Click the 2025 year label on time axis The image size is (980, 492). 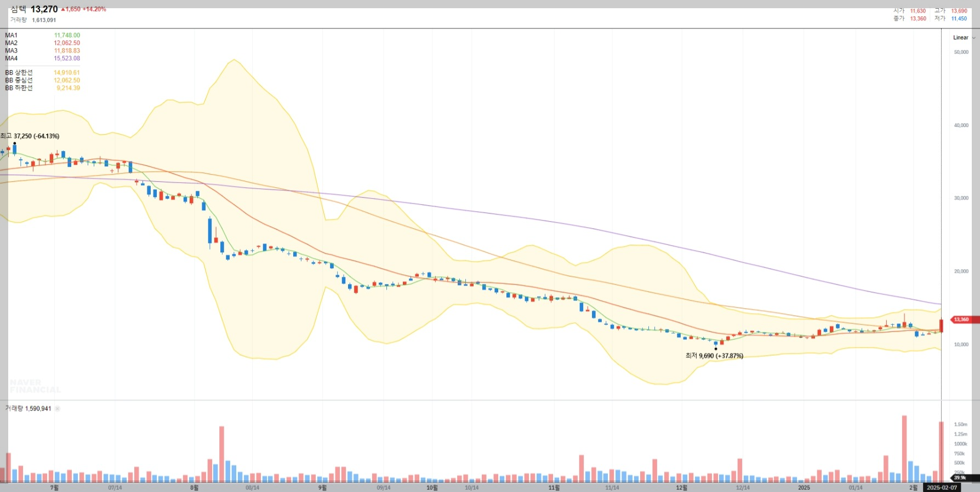(804, 488)
